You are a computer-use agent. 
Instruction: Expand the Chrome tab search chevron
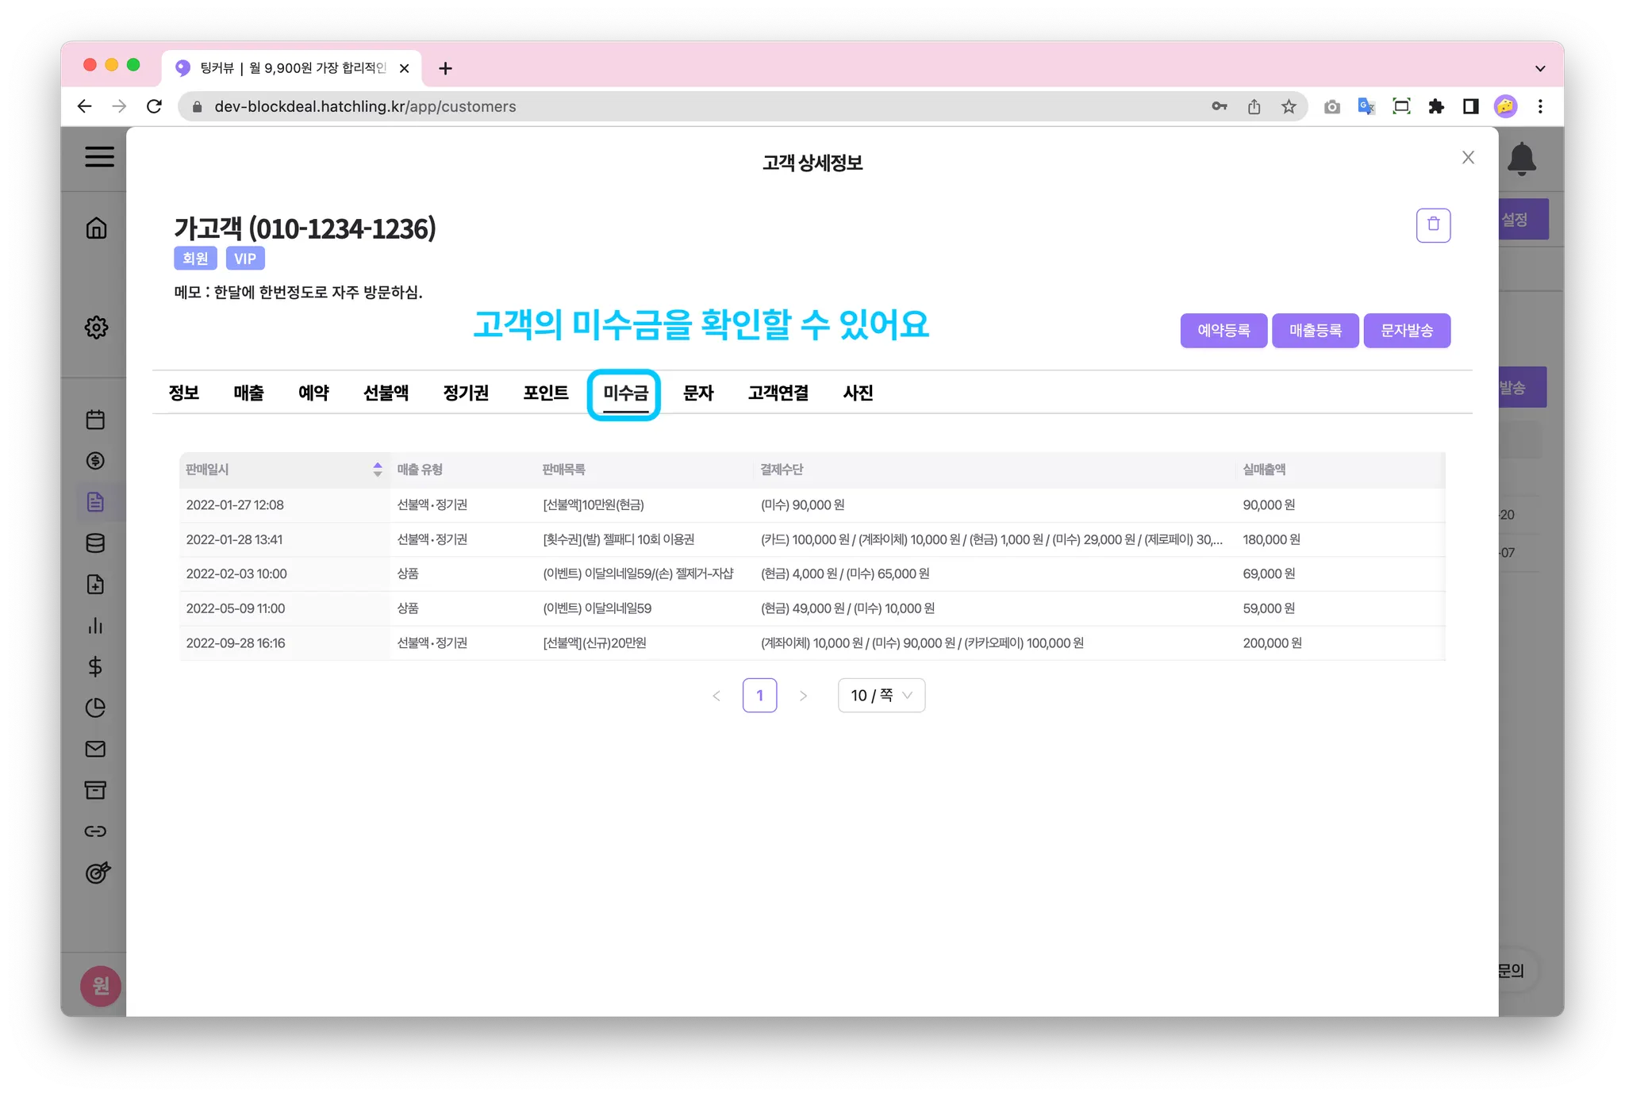point(1539,68)
